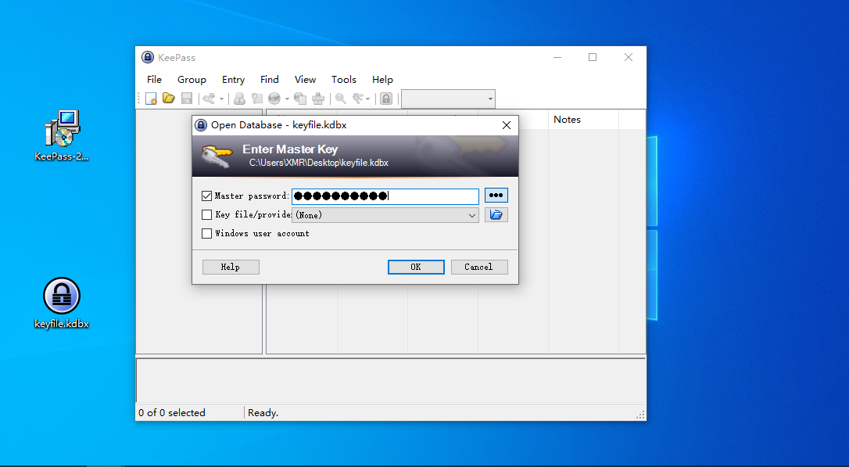Open the Entry menu
Viewport: 849px width, 467px height.
[x=234, y=80]
